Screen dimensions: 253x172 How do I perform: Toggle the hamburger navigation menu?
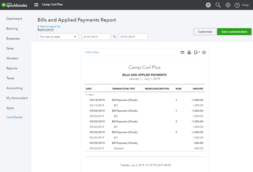[x=36, y=5]
